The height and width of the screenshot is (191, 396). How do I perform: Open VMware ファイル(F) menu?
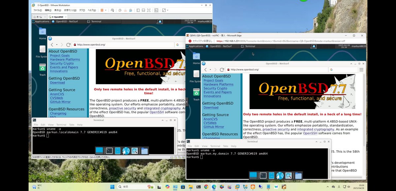[x=38, y=10]
